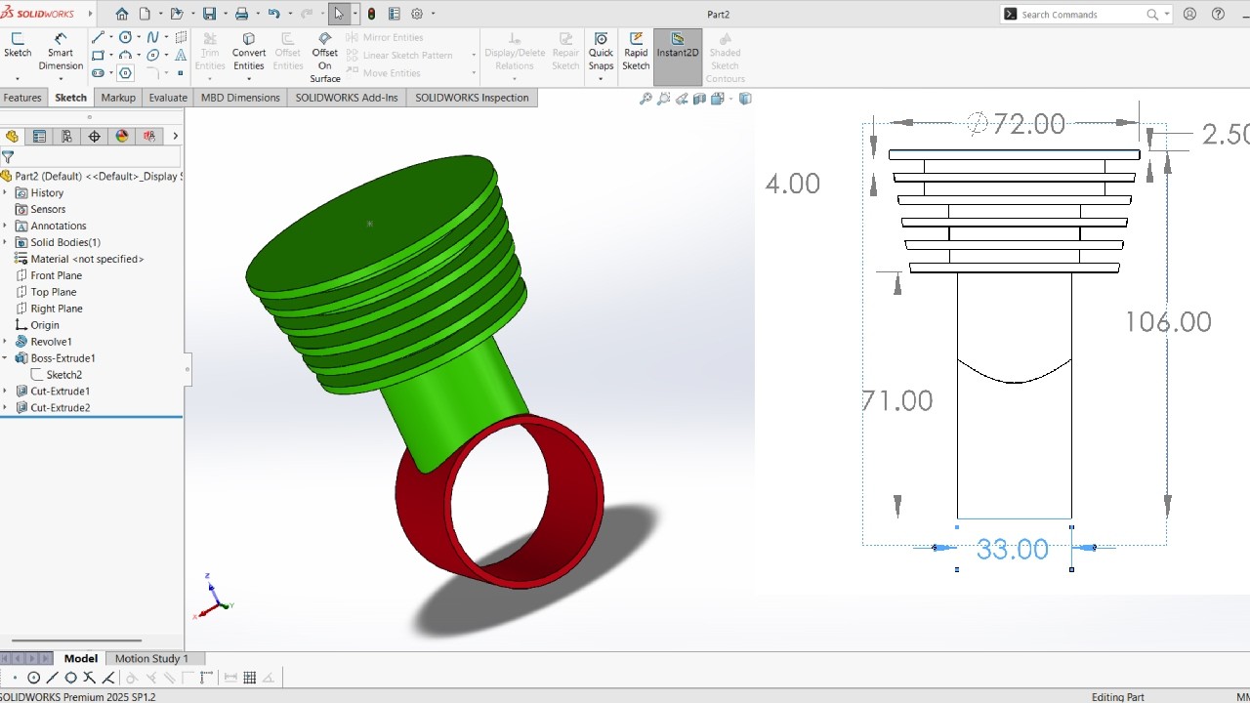
Task: Toggle the Select cursor tool
Action: pyautogui.click(x=338, y=14)
